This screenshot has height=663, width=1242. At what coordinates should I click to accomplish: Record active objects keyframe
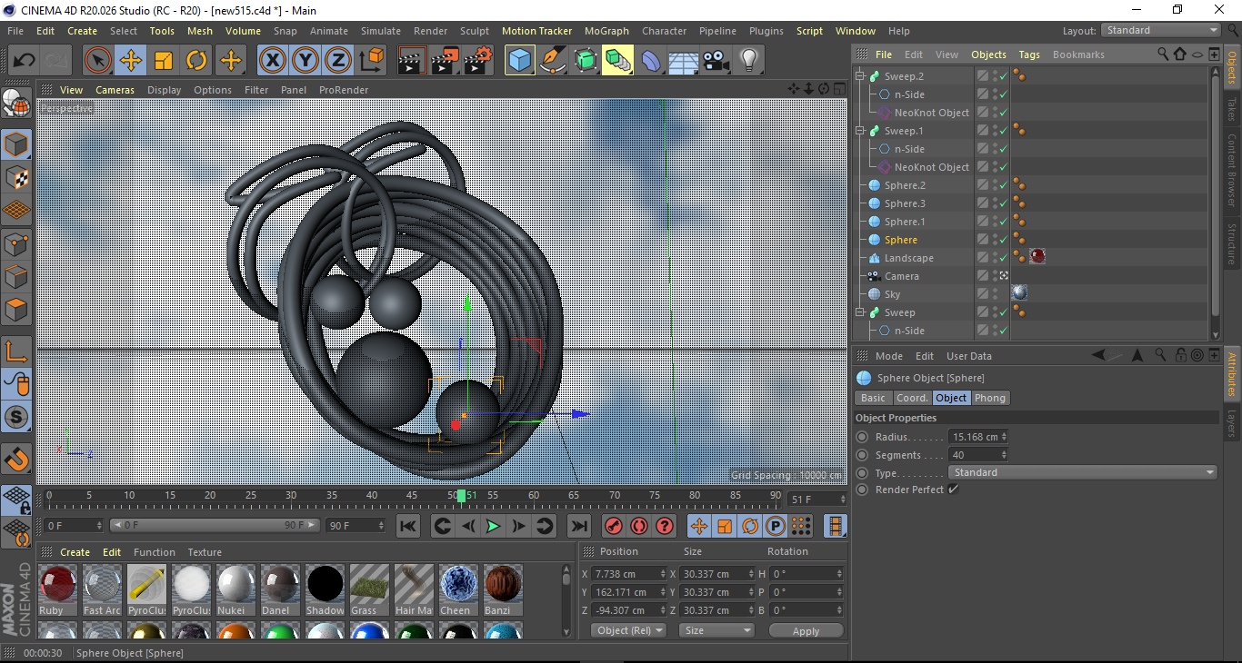pyautogui.click(x=614, y=526)
